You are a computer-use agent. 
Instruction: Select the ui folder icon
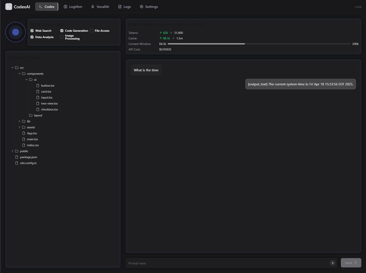point(31,79)
